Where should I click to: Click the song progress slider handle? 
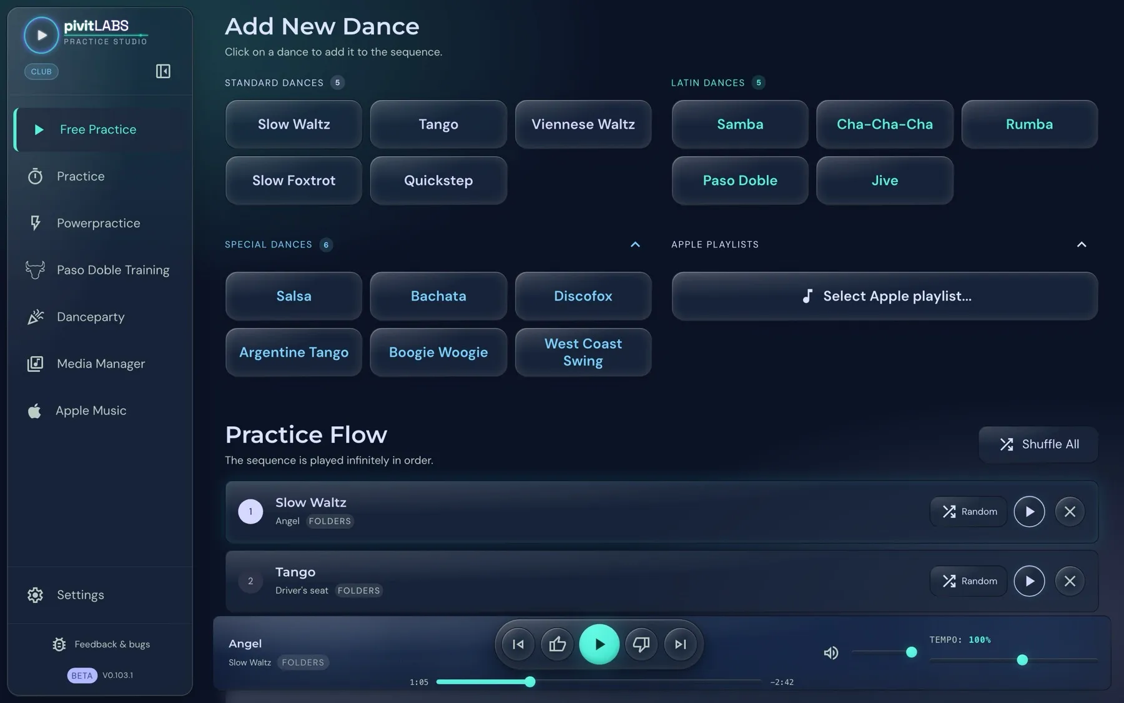click(x=530, y=682)
